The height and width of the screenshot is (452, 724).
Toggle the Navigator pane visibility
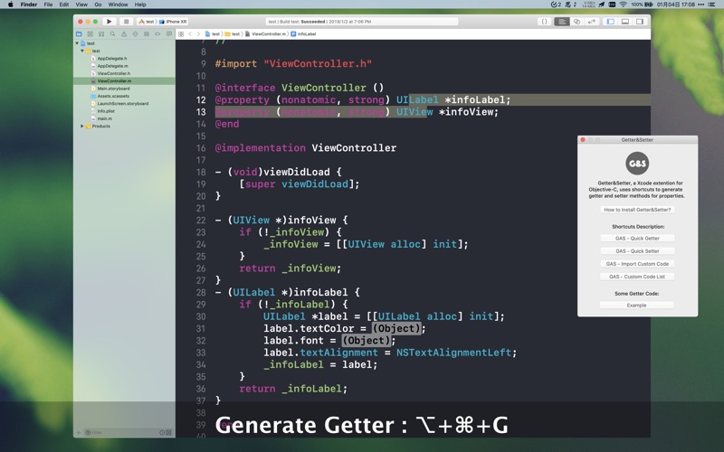[610, 21]
